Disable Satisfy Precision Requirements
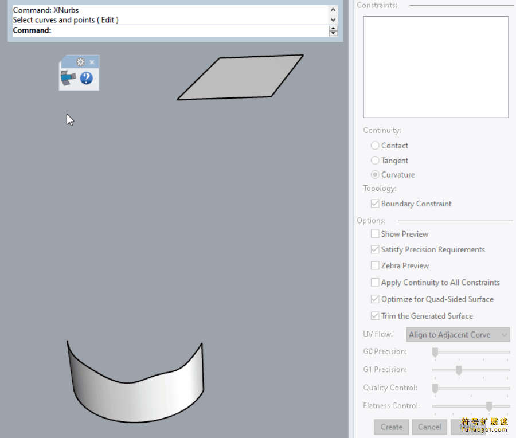Image resolution: width=516 pixels, height=438 pixels. 375,249
